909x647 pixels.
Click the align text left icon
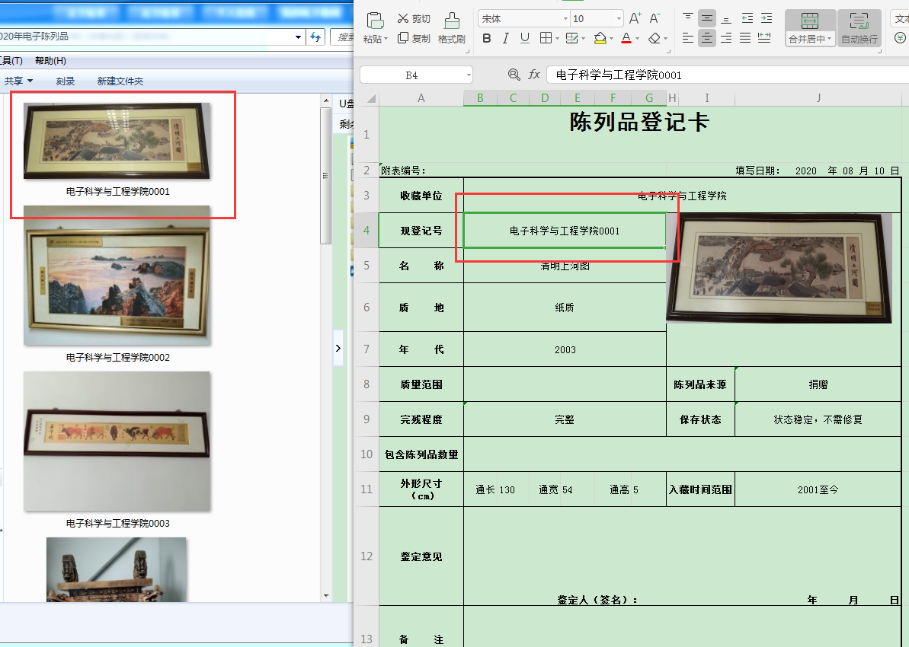click(688, 38)
